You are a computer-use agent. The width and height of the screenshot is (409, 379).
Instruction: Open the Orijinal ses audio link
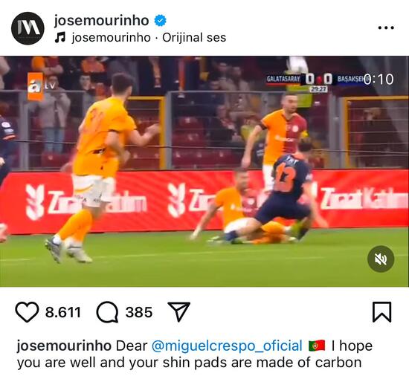tap(194, 38)
